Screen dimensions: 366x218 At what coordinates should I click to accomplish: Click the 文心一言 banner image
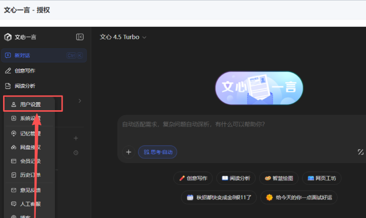click(259, 88)
